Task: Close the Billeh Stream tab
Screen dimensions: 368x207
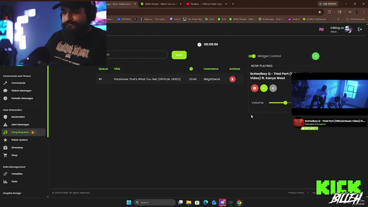Action: point(181,4)
